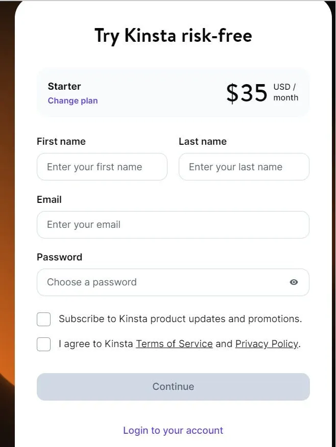Viewport: 336px width, 447px height.
Task: Click the 'Email' label above the field
Action: tap(49, 200)
